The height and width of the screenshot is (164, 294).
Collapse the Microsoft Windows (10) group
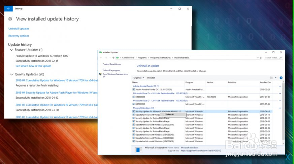pos(280,108)
